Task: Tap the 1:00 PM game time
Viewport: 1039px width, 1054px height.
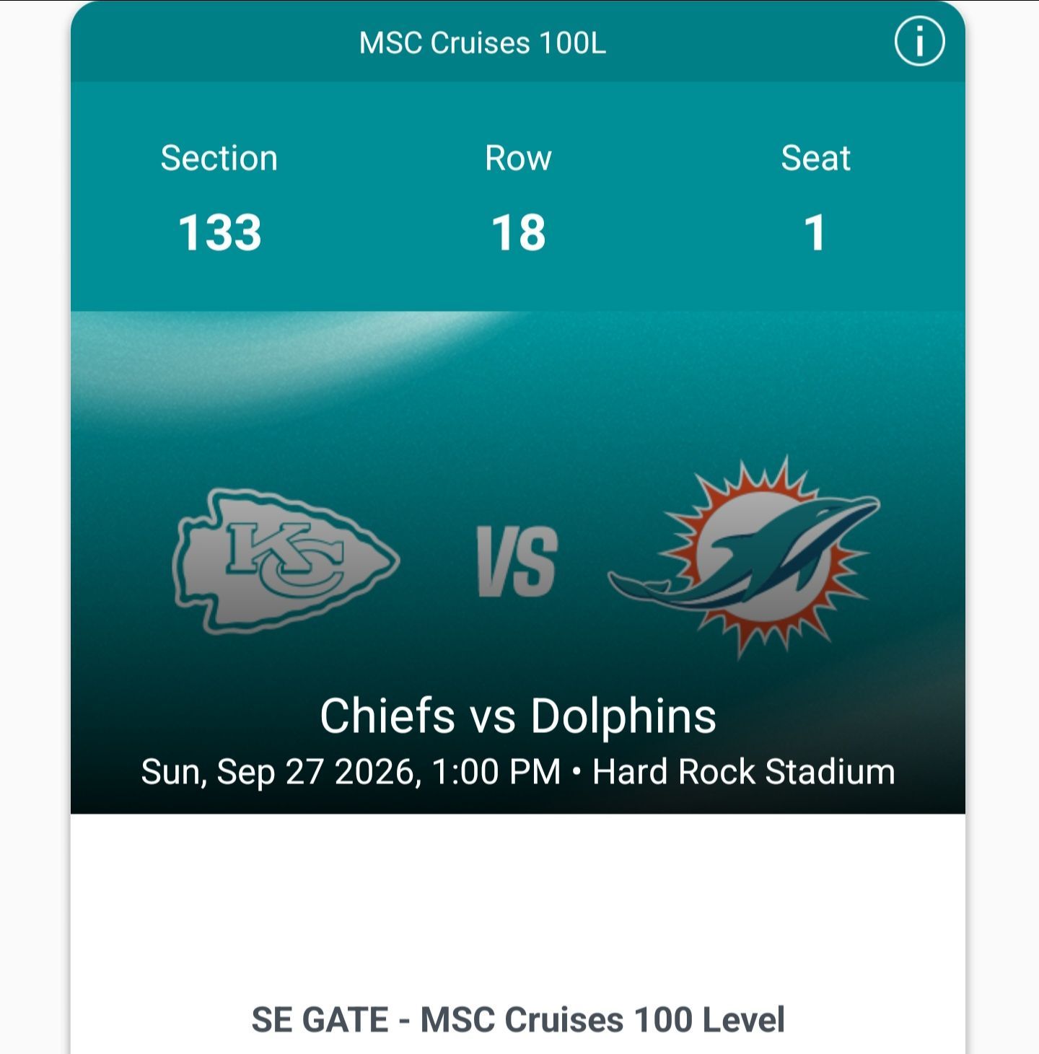Action: 496,772
